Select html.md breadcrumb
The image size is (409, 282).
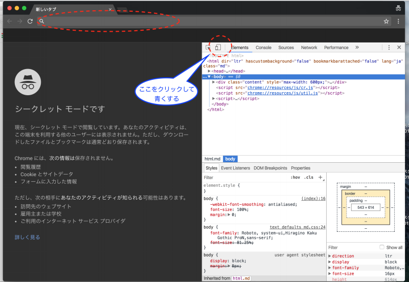(212, 159)
